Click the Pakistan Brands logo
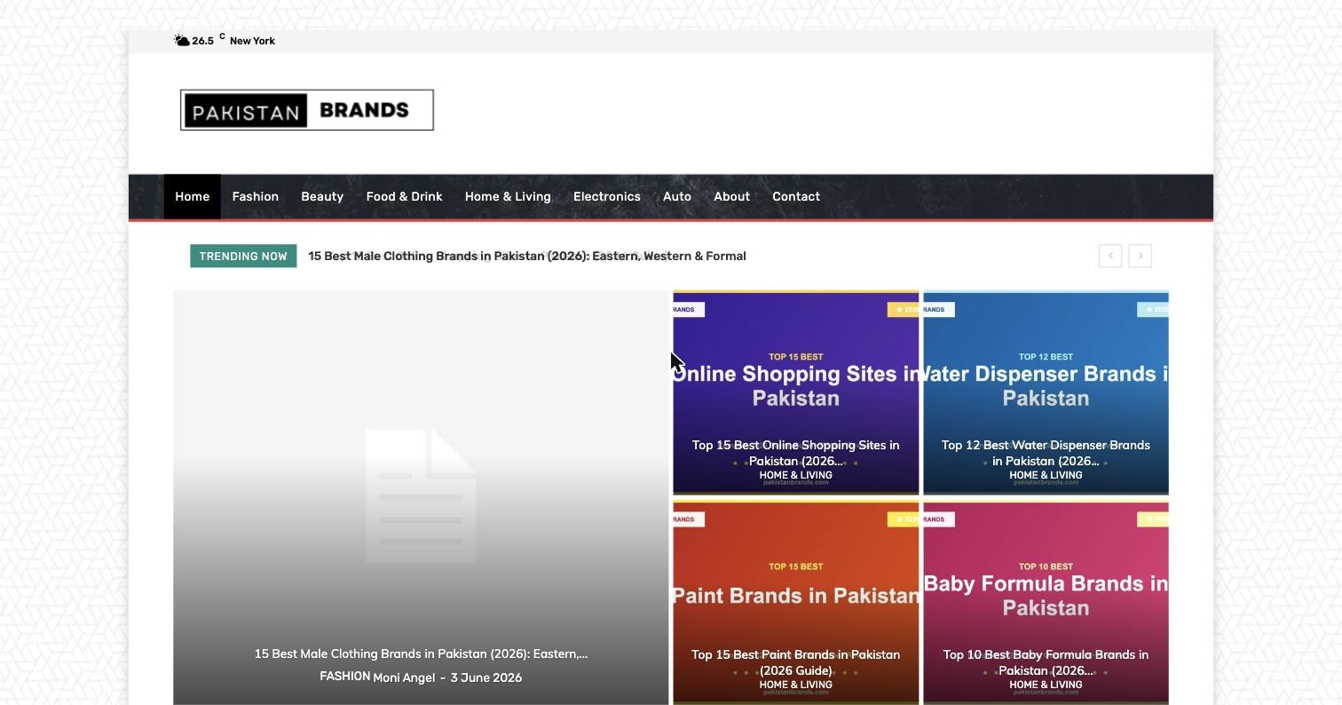1342x705 pixels. pyautogui.click(x=307, y=110)
